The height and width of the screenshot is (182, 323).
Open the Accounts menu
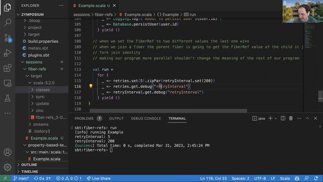click(8, 152)
